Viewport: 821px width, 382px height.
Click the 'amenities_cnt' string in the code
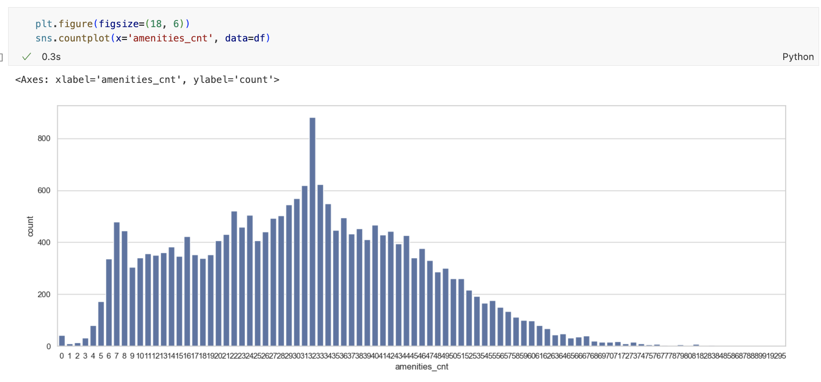pyautogui.click(x=170, y=38)
